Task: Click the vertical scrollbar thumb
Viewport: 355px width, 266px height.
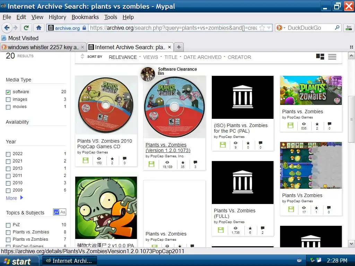Action: (x=351, y=119)
